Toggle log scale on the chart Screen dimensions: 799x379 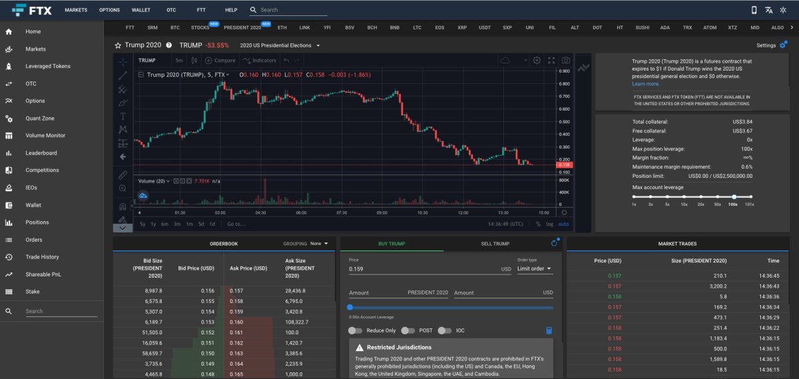(x=549, y=224)
